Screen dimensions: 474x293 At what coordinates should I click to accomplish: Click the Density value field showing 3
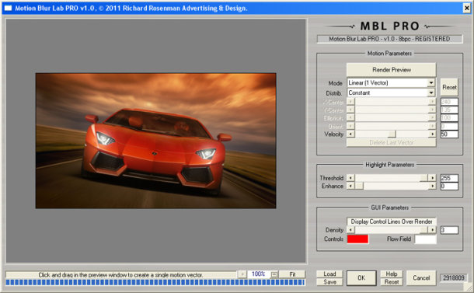[449, 230]
